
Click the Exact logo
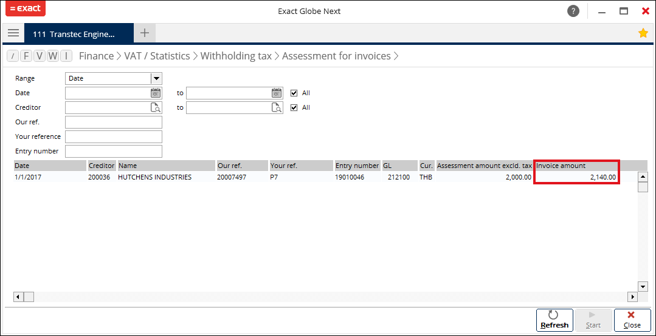[25, 8]
